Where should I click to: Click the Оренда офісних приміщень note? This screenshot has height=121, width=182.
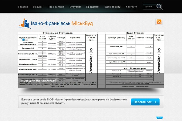pyautogui.click(x=58, y=84)
